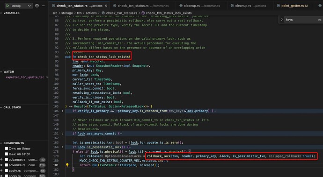The image size is (323, 177).
Task: Click the advance.rs 128 breakpoint entry name
Action: pos(17,165)
